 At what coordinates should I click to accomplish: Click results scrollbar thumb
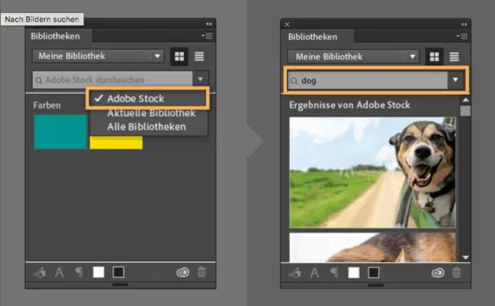(x=466, y=110)
